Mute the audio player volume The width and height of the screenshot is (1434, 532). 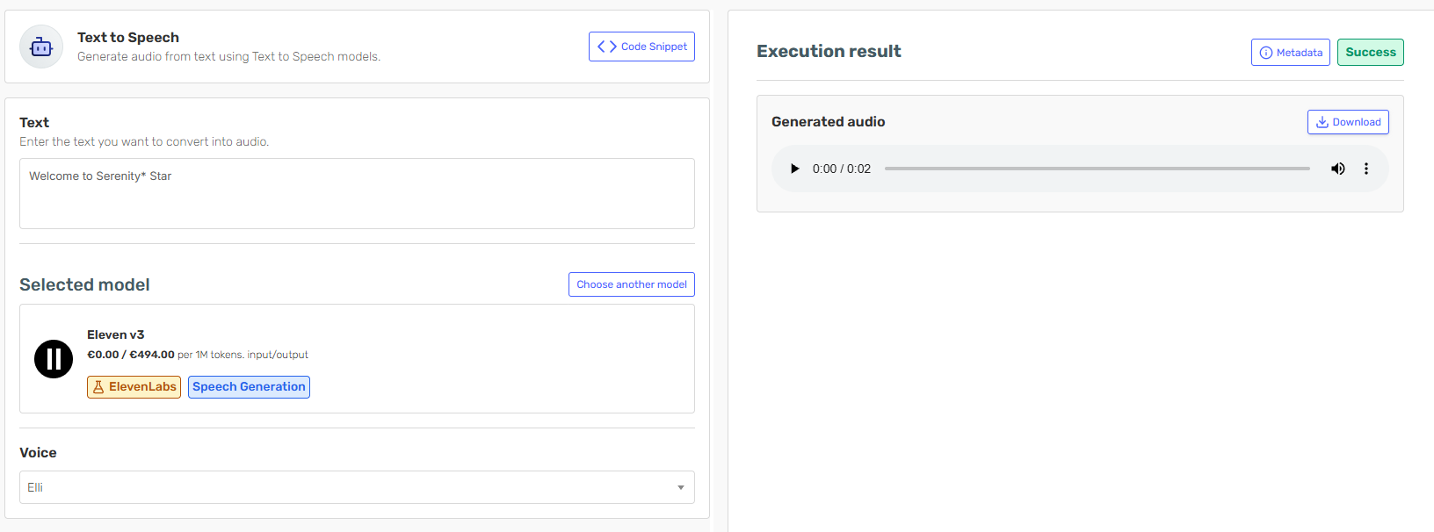1337,169
